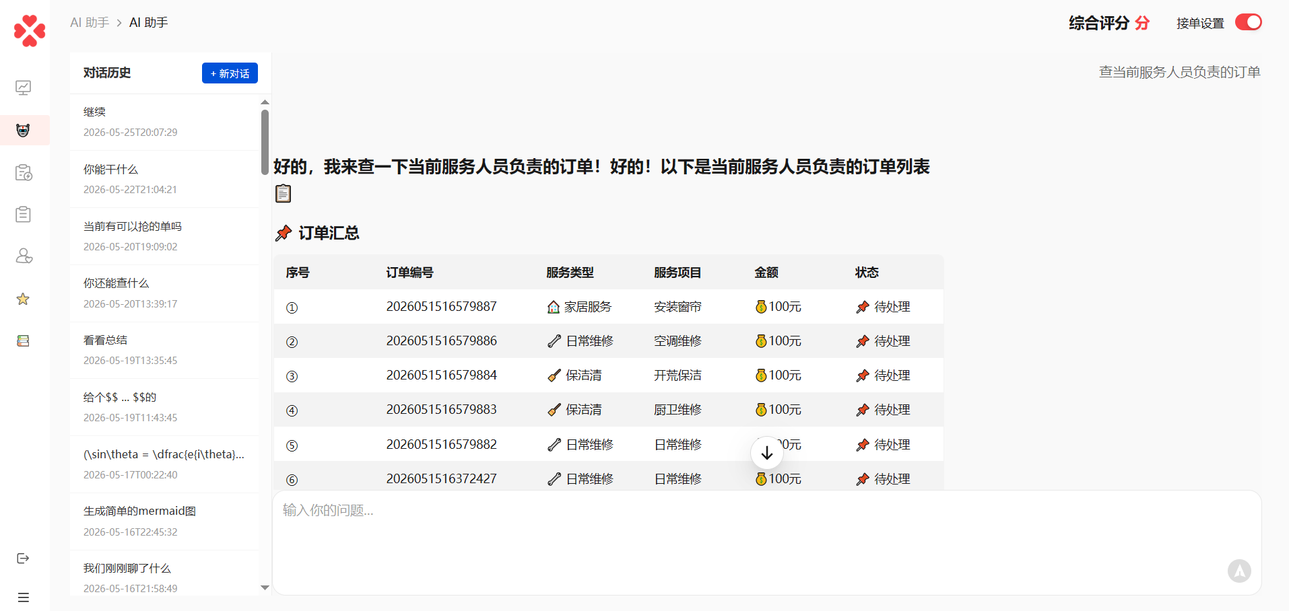Focus the 输入你的问题 text input
This screenshot has width=1289, height=611.
click(x=766, y=542)
